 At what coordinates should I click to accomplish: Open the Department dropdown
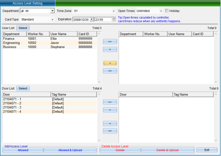click(x=52, y=11)
